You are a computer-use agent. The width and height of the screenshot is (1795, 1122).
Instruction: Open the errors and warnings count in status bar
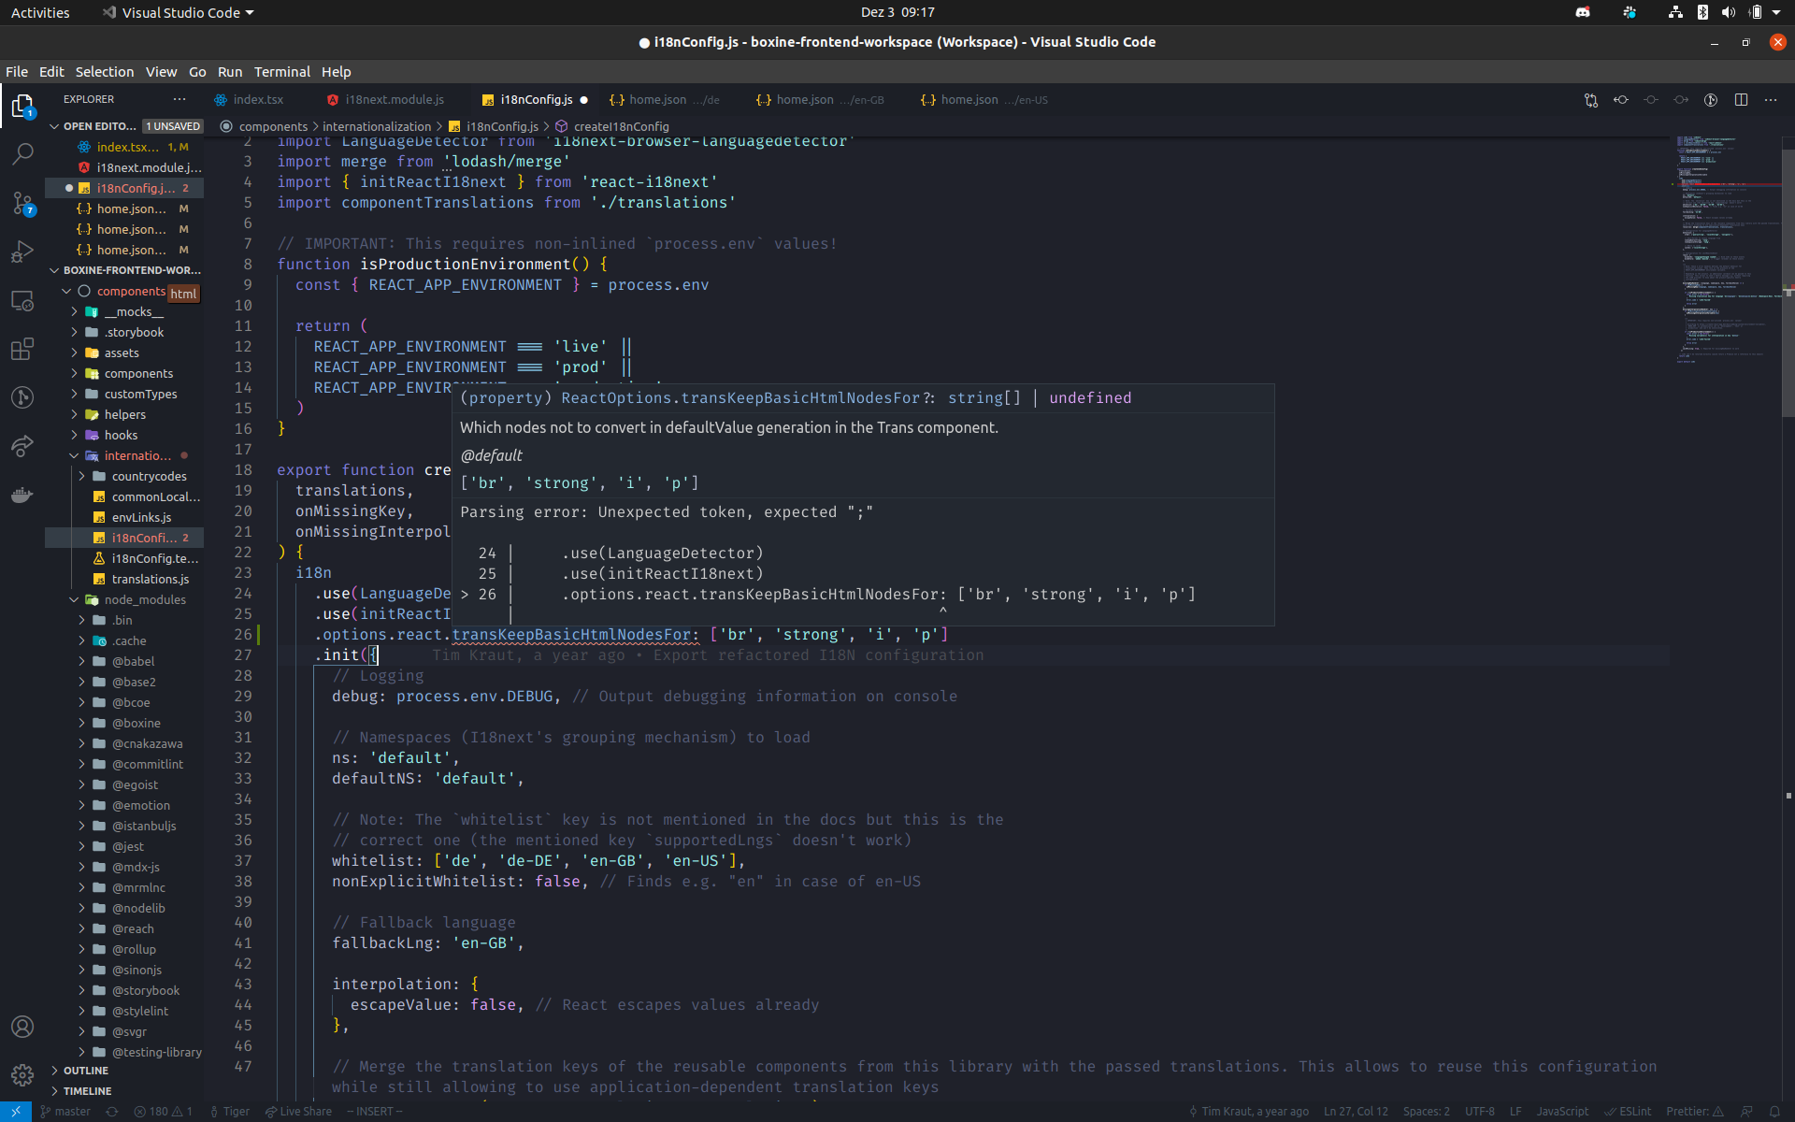pos(163,1112)
